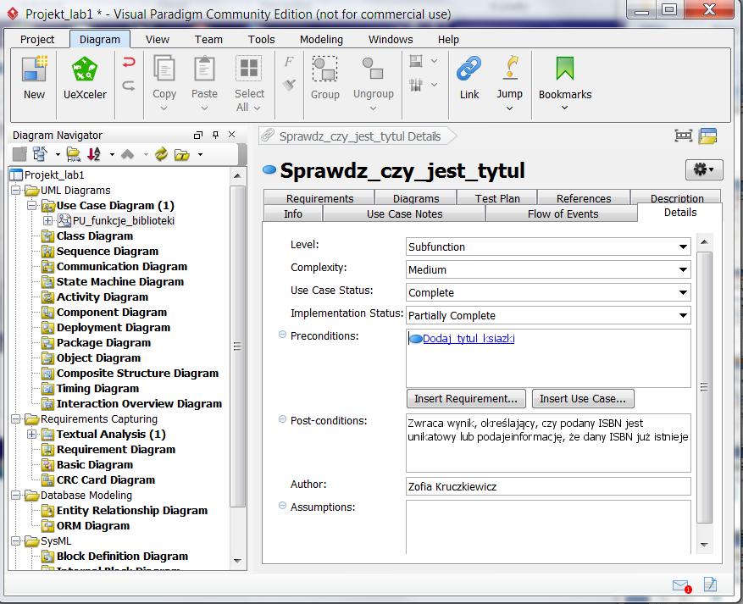Switch to the Flow of Events tab

tap(563, 214)
